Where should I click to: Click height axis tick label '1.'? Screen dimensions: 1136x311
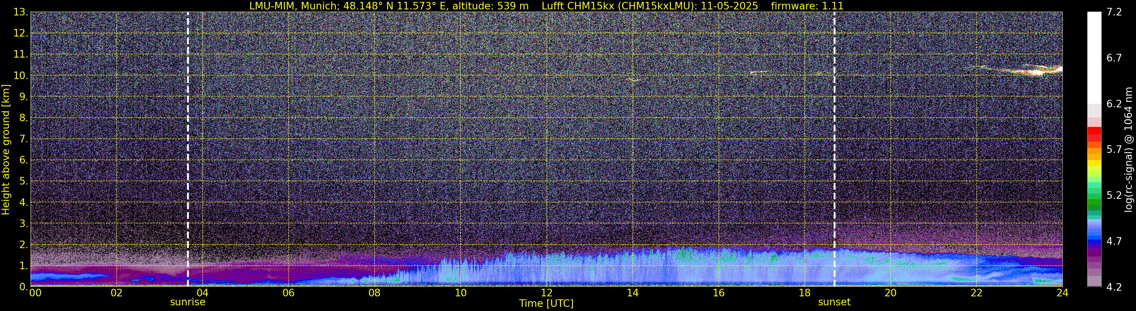[24, 266]
